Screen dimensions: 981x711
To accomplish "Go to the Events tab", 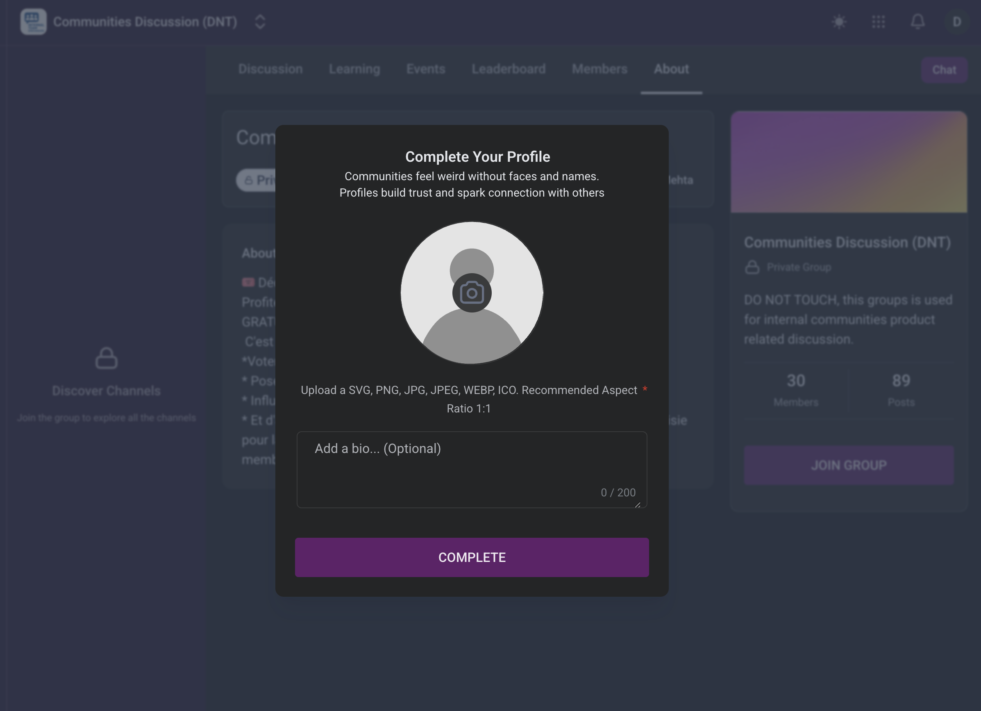I will (x=426, y=69).
